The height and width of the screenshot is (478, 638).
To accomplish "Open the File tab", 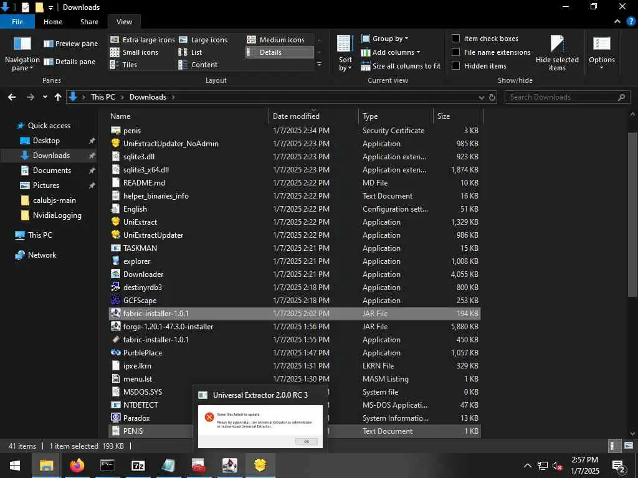I will coord(17,22).
